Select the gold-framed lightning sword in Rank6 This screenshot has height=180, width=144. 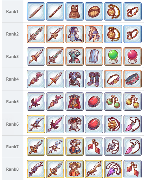point(36,124)
